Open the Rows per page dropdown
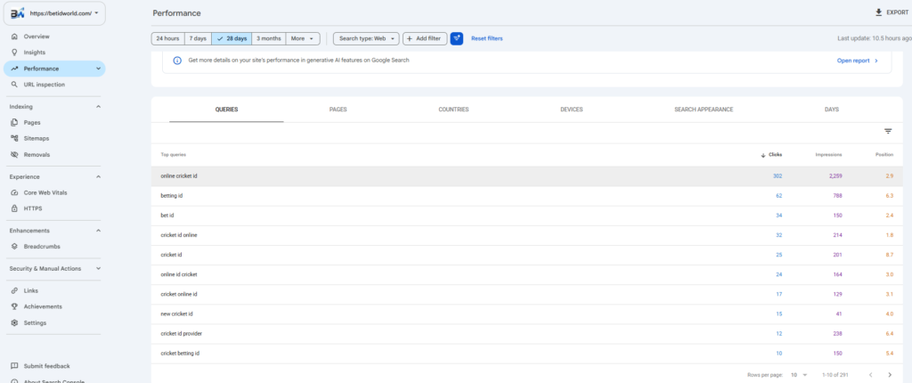912x383 pixels. click(x=799, y=375)
